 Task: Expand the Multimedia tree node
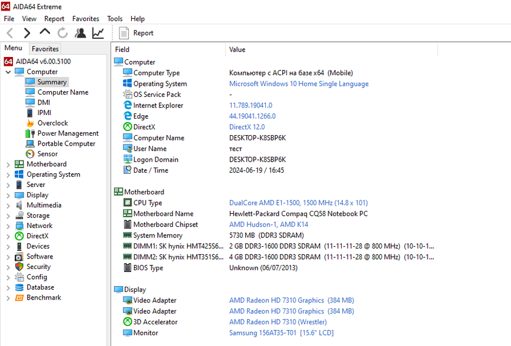pyautogui.click(x=8, y=206)
